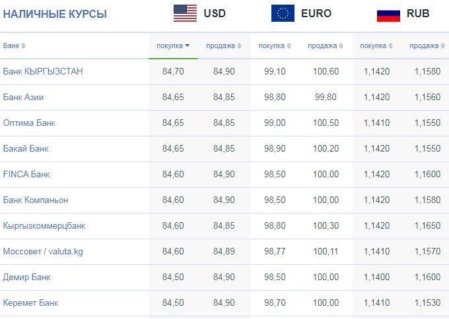449x319 pixels.
Task: Select Демир Банк link
Action: coord(26,277)
